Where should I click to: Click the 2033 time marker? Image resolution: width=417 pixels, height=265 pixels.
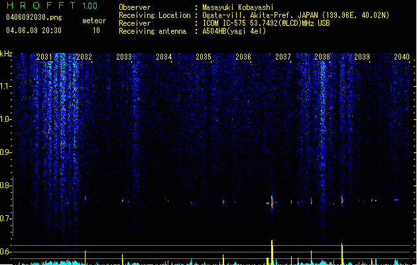click(124, 57)
